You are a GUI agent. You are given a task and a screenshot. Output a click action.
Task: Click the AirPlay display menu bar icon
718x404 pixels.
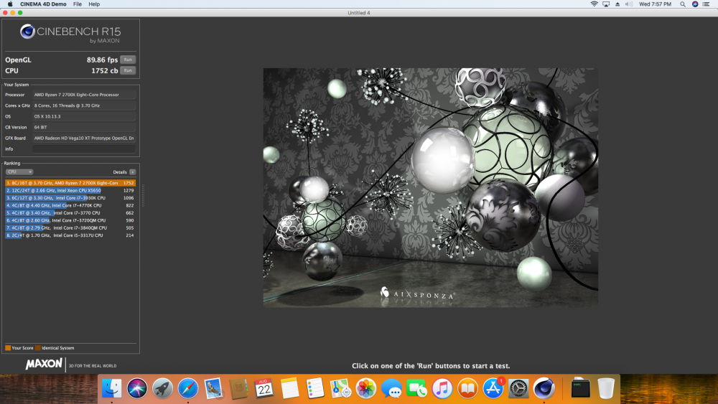(606, 4)
